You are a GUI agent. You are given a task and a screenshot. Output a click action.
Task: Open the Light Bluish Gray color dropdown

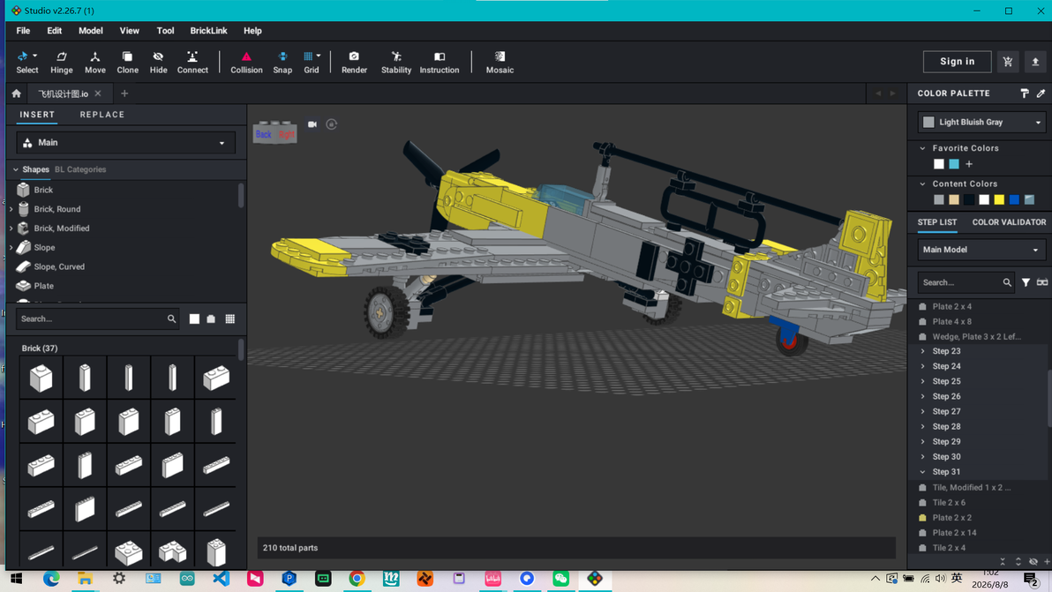[x=981, y=122]
